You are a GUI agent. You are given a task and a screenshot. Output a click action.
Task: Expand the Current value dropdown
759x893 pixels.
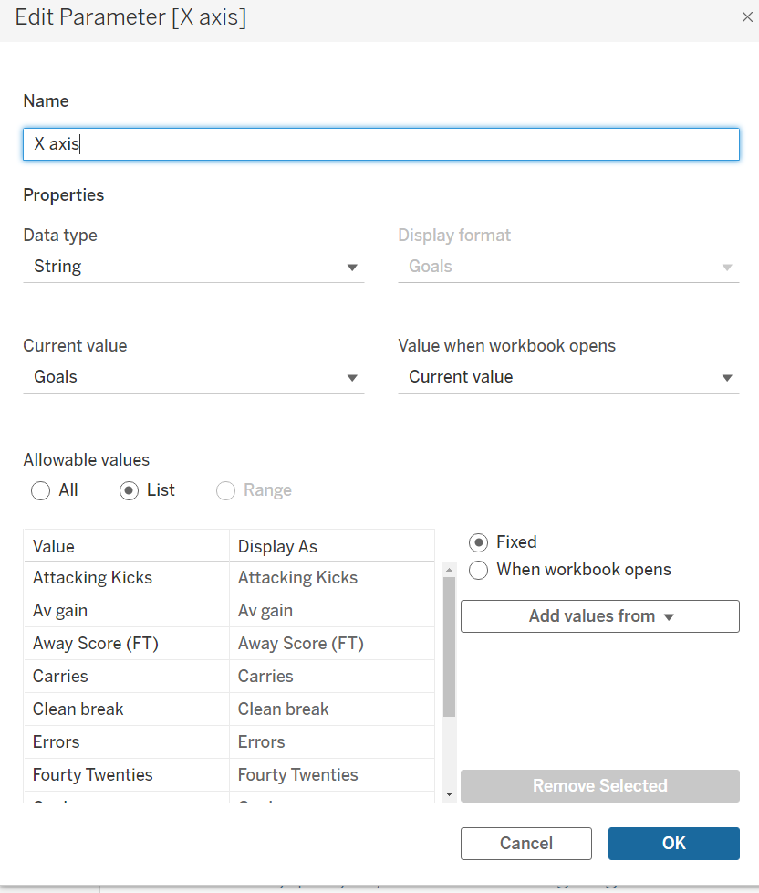pyautogui.click(x=193, y=377)
